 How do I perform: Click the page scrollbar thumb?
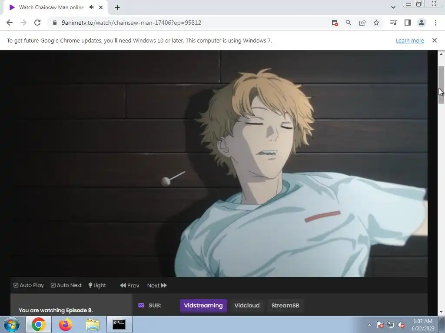[x=441, y=85]
